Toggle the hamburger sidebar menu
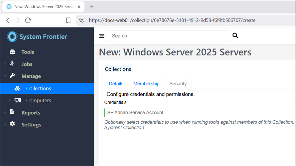Screen dimensions: 296x166 click(102, 36)
